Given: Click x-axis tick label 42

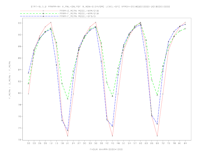Looking at the screenshot, I should pyautogui.click(x=107, y=143).
